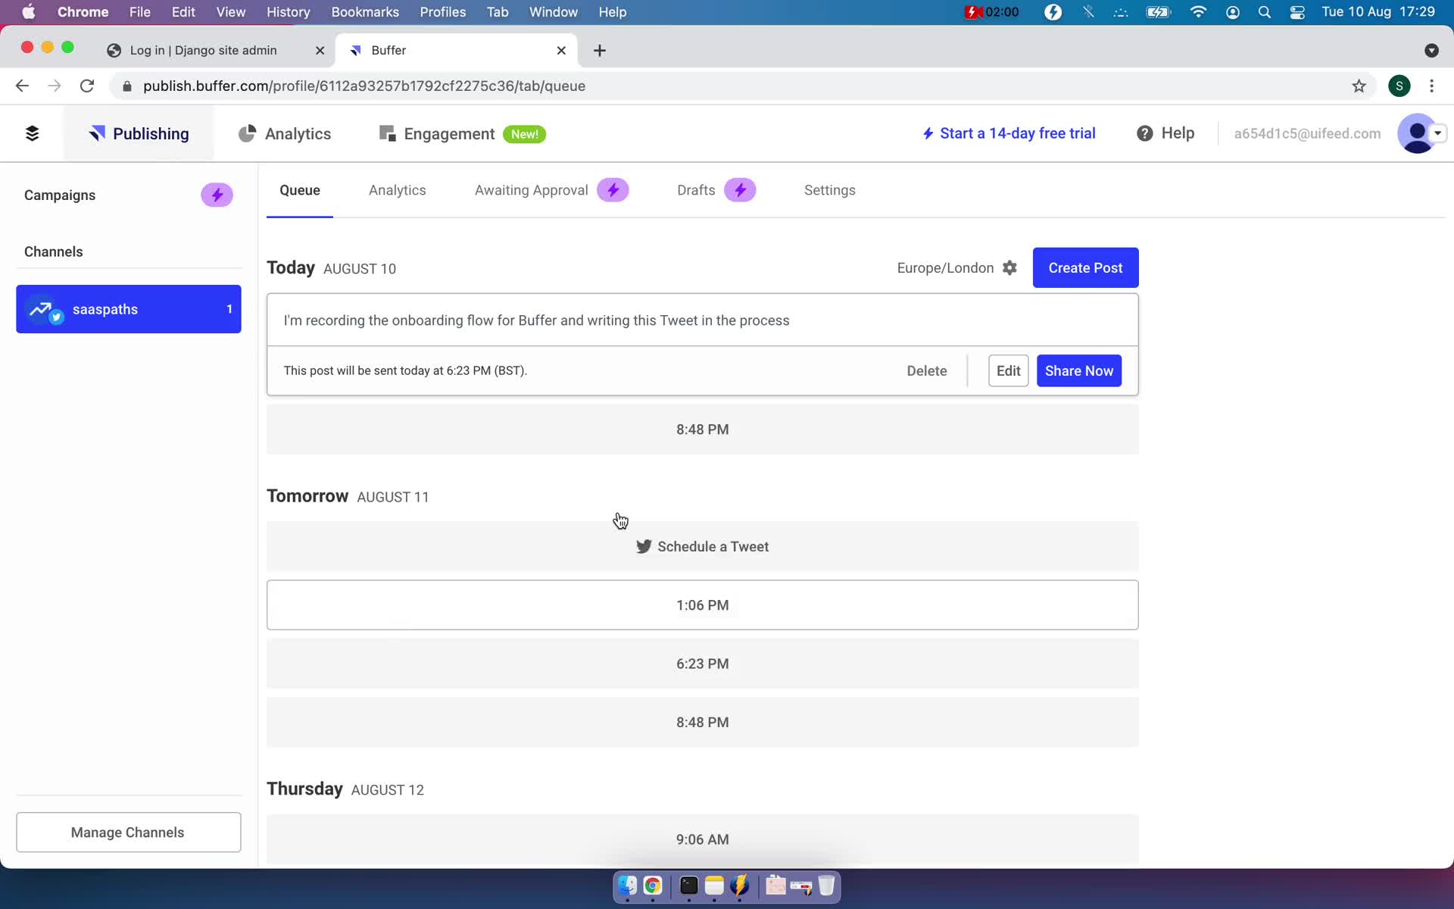Open the Bookmarks menu

pyautogui.click(x=365, y=12)
